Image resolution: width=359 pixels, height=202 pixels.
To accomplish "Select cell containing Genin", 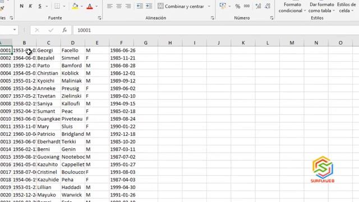I will pyautogui.click(x=73, y=149).
